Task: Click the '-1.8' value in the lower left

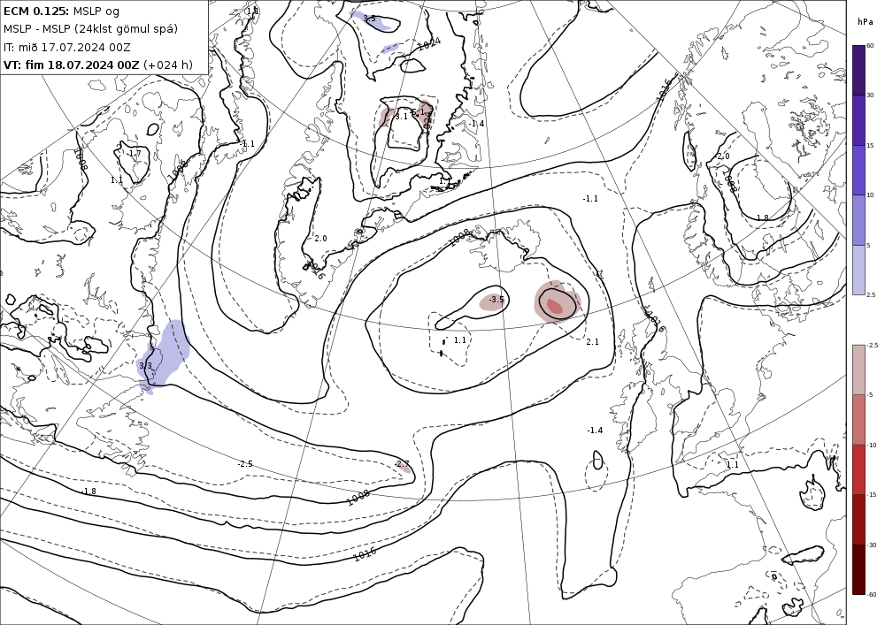Action: pos(88,492)
